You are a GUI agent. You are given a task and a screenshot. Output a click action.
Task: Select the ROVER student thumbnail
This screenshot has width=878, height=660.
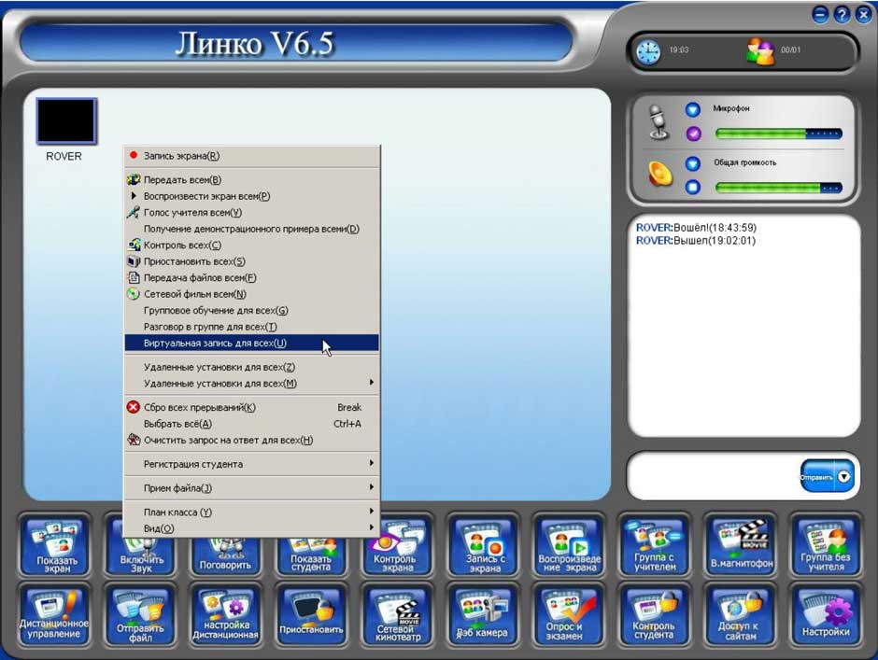[x=65, y=121]
